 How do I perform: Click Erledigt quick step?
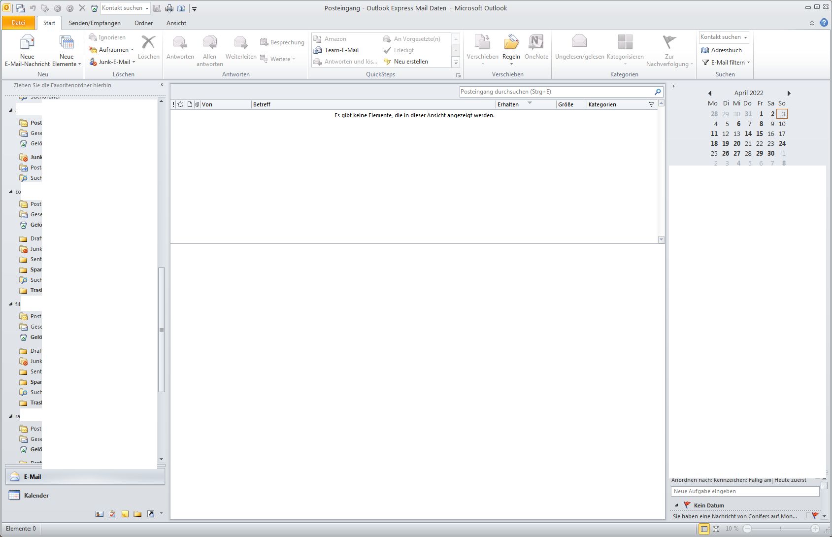(x=399, y=50)
